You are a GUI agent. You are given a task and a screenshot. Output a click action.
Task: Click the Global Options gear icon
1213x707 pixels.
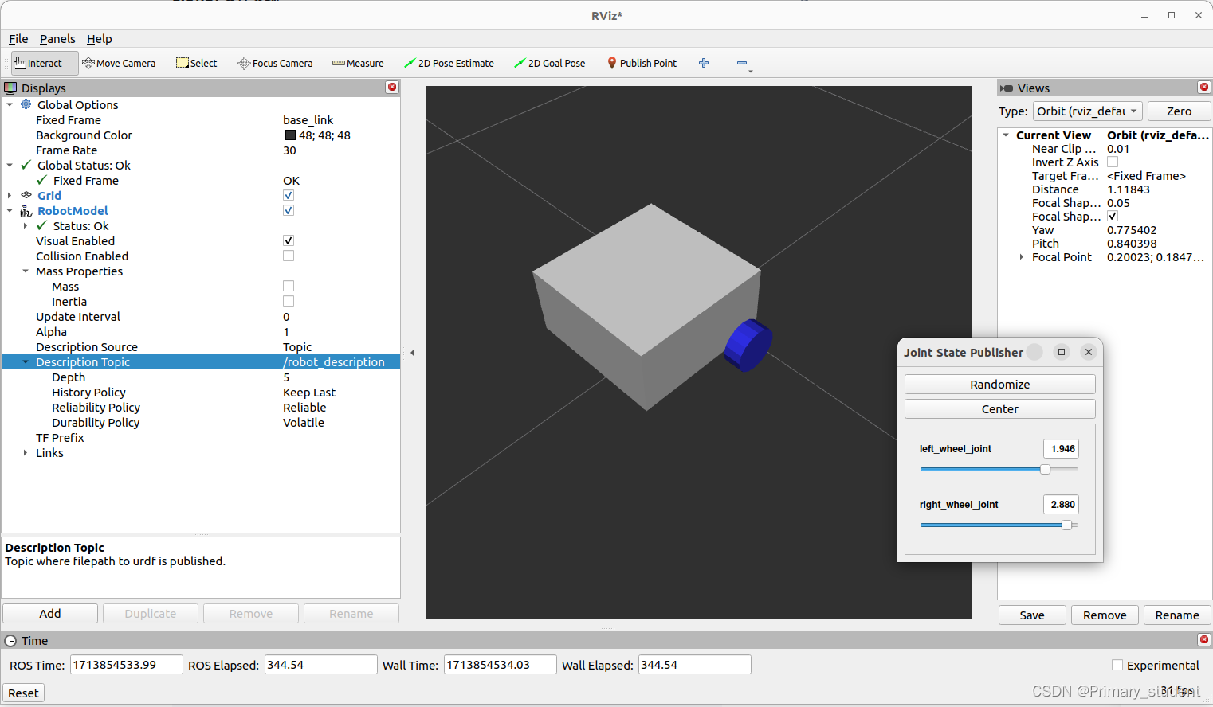[26, 104]
